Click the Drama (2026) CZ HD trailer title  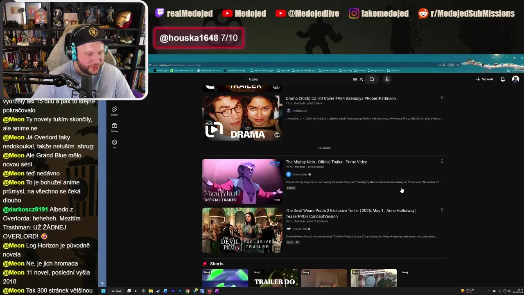pos(341,98)
